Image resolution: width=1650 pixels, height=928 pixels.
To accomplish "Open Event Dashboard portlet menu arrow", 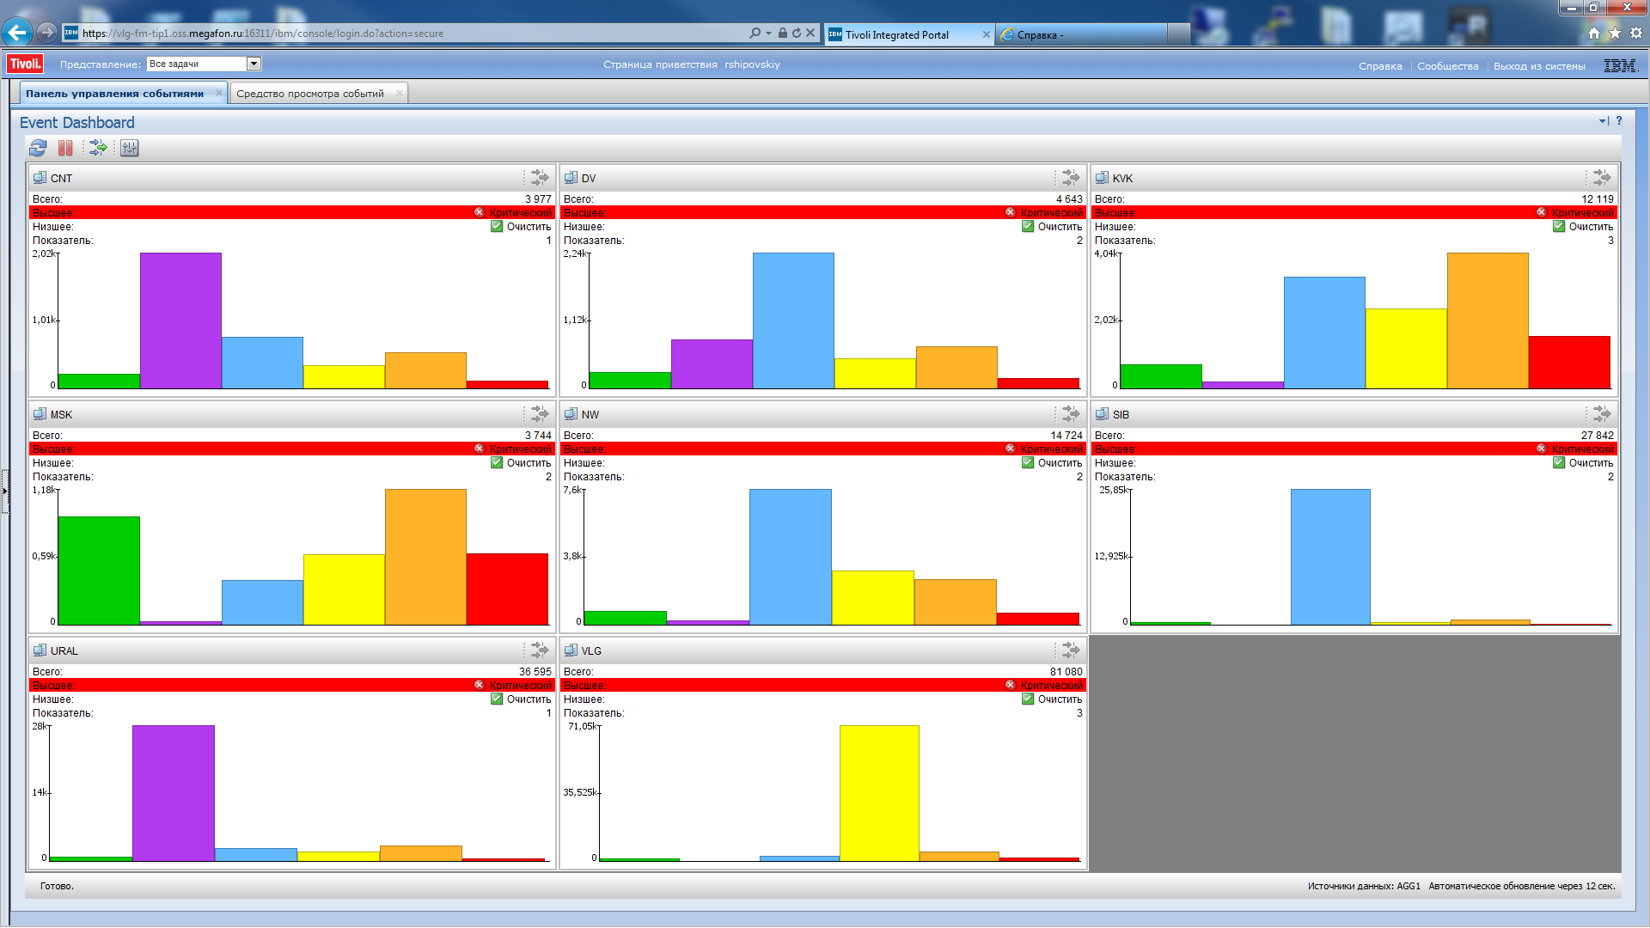I will (1604, 121).
